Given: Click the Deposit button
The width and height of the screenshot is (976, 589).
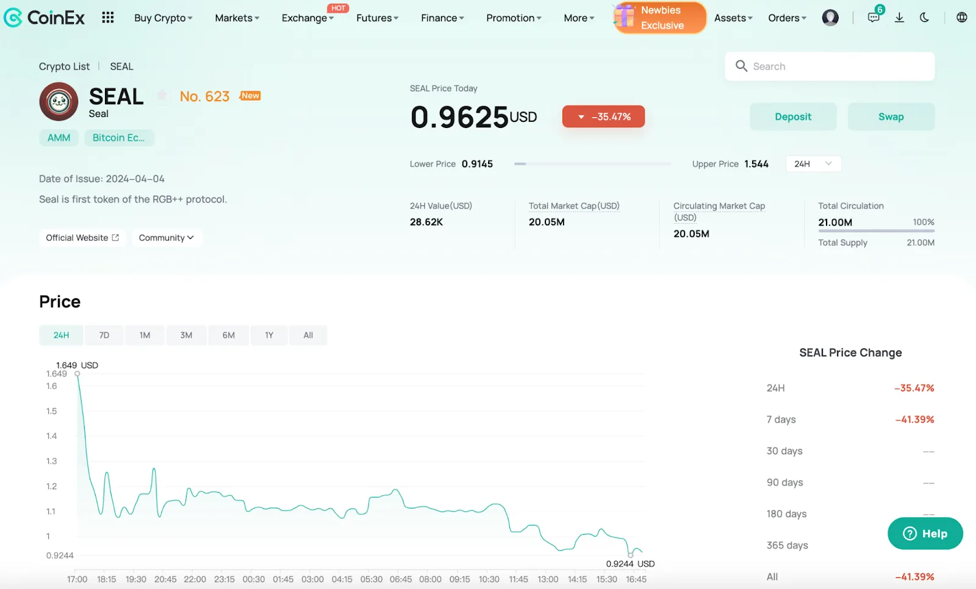Looking at the screenshot, I should coord(793,116).
